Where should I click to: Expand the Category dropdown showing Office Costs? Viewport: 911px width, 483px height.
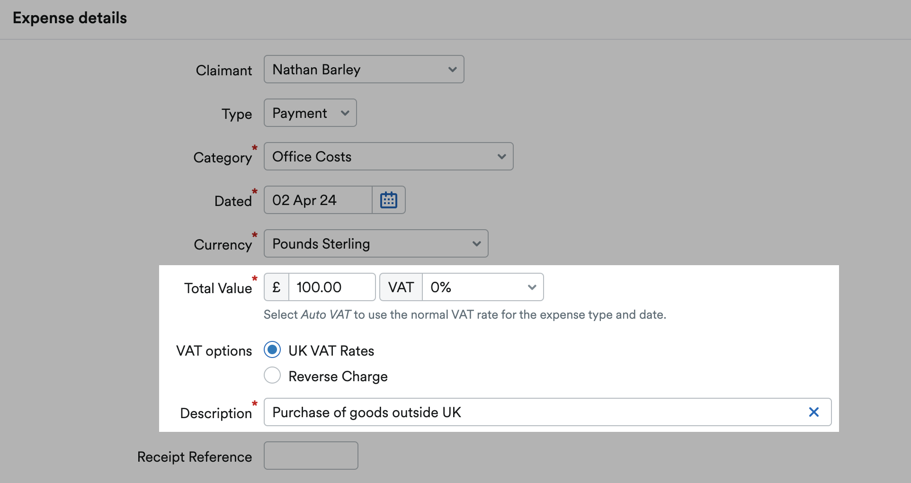click(388, 156)
